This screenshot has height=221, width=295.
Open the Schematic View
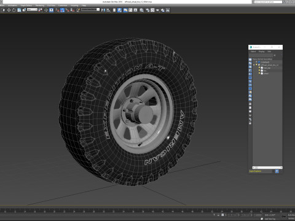click(135, 10)
